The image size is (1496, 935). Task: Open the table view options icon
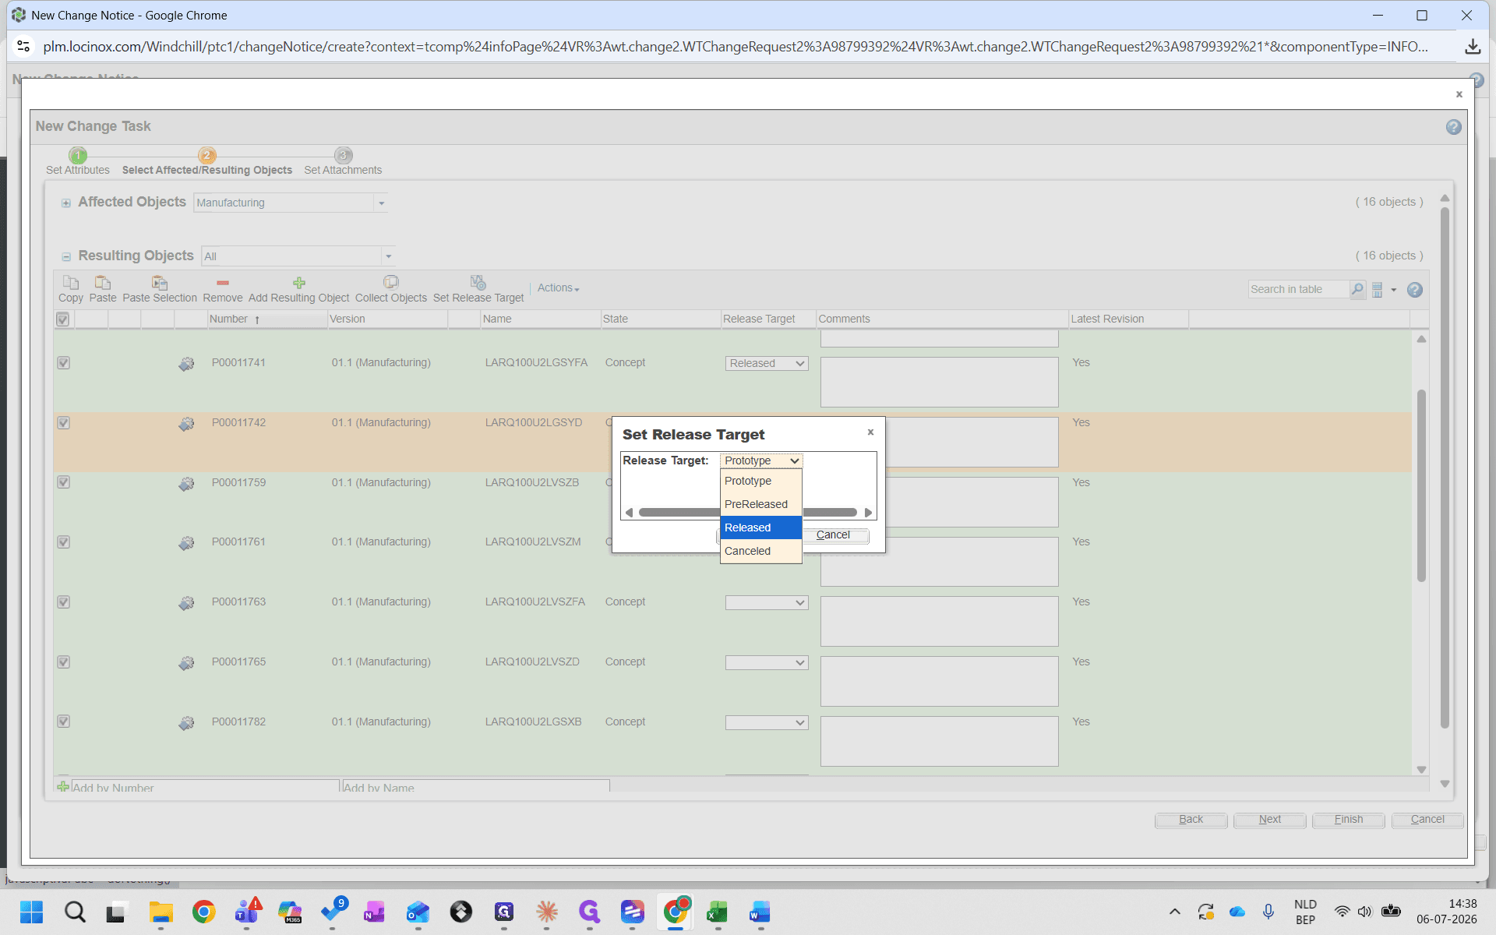coord(1377,290)
